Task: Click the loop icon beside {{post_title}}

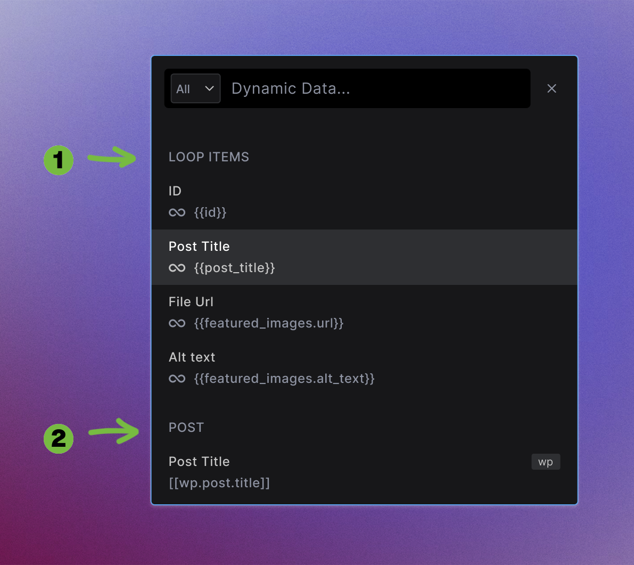Action: point(177,268)
